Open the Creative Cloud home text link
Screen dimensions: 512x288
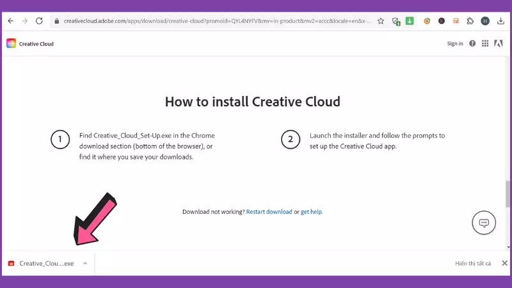(x=36, y=44)
